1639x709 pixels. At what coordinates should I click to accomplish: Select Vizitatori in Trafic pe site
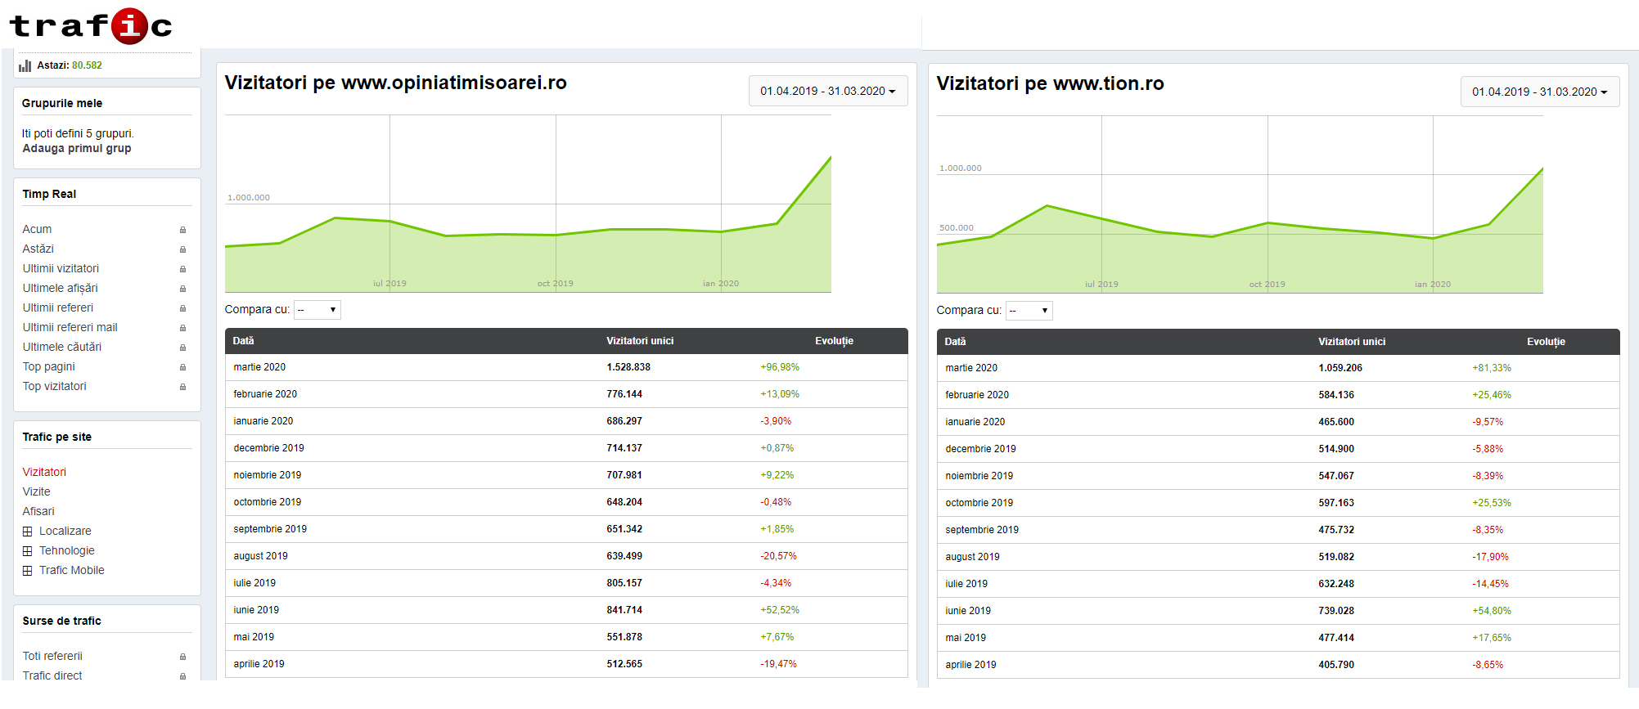(x=44, y=472)
